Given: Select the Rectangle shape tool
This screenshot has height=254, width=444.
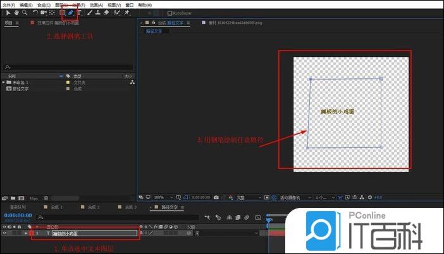Looking at the screenshot, I should pos(62,12).
